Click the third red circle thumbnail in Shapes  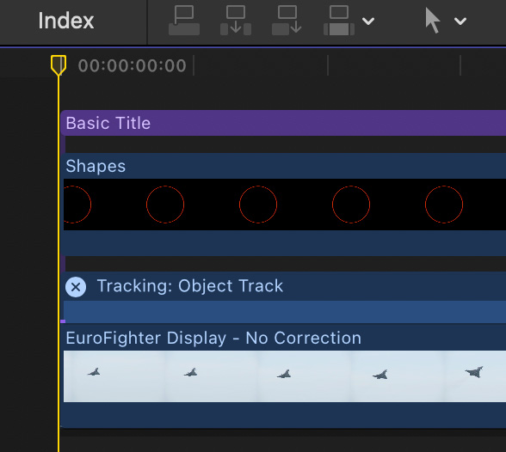(258, 205)
